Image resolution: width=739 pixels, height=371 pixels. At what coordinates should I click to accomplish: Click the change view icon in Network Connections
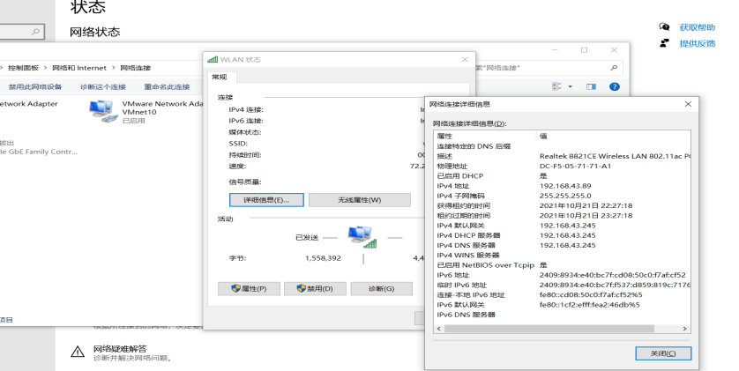(x=556, y=86)
